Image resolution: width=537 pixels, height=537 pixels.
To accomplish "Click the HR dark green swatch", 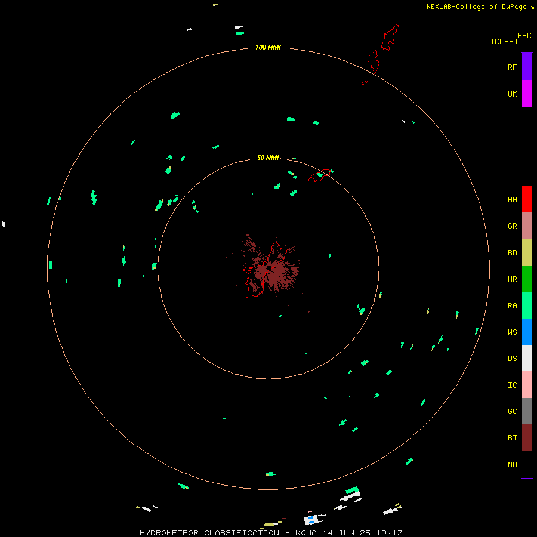I will pyautogui.click(x=527, y=279).
